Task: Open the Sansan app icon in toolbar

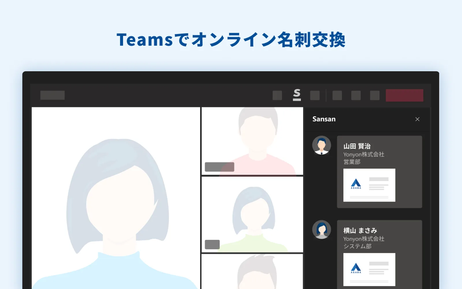Action: click(x=297, y=95)
